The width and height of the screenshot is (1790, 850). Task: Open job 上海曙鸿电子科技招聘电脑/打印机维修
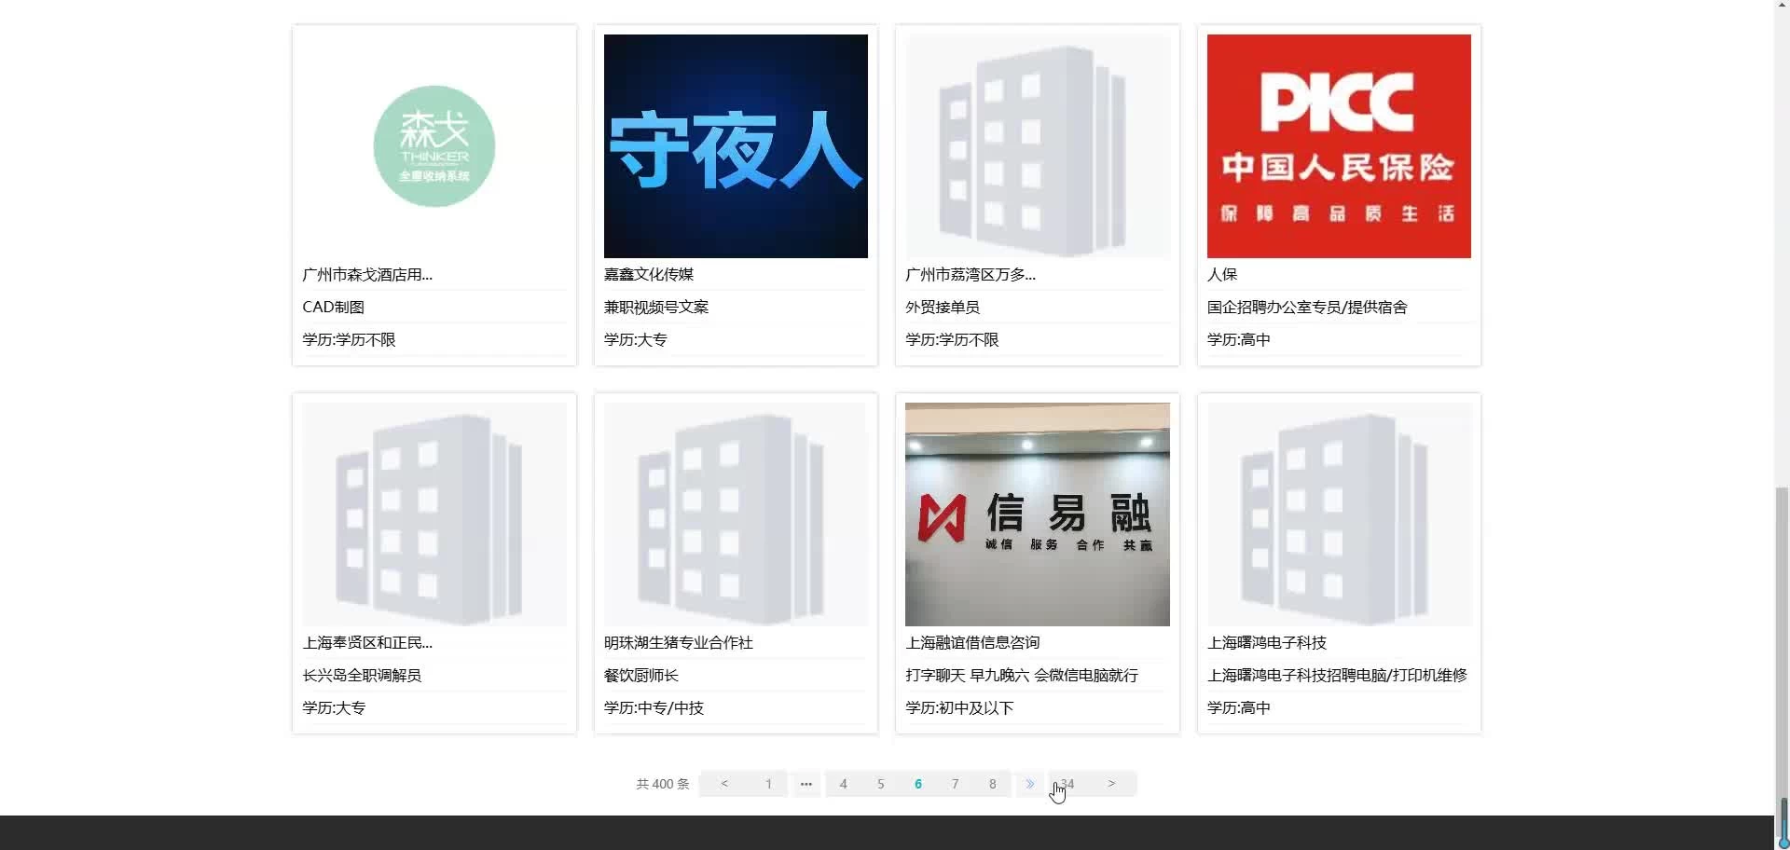tap(1337, 675)
